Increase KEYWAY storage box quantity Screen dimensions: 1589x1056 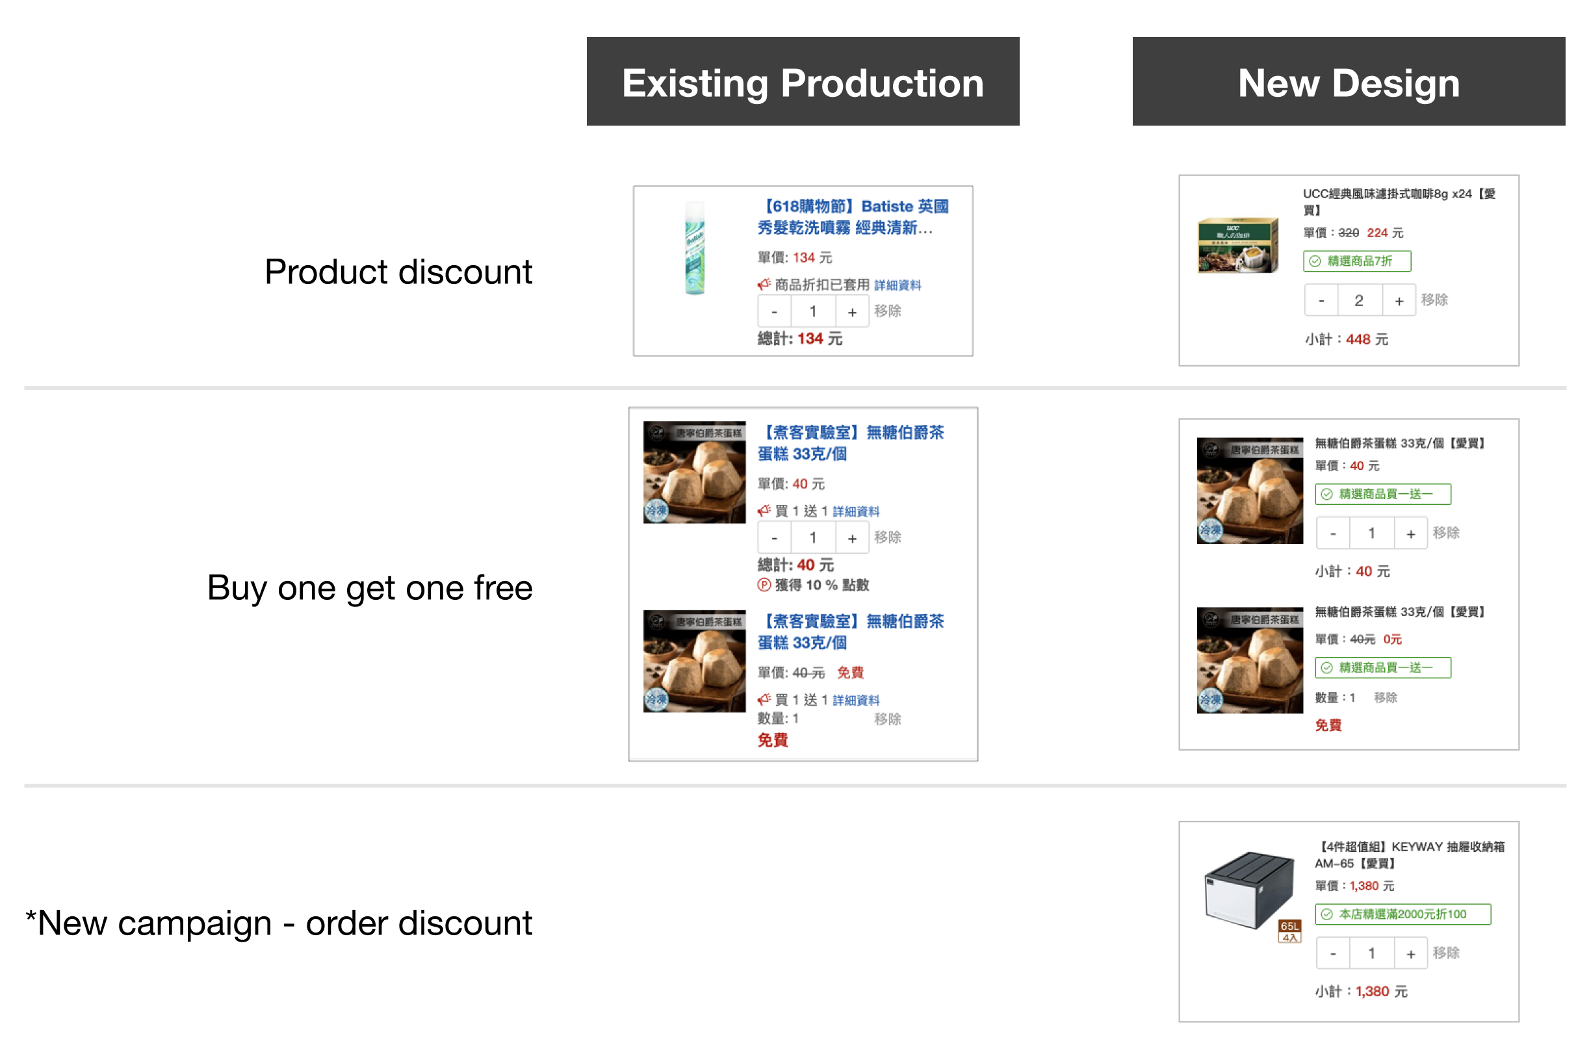(x=1410, y=953)
